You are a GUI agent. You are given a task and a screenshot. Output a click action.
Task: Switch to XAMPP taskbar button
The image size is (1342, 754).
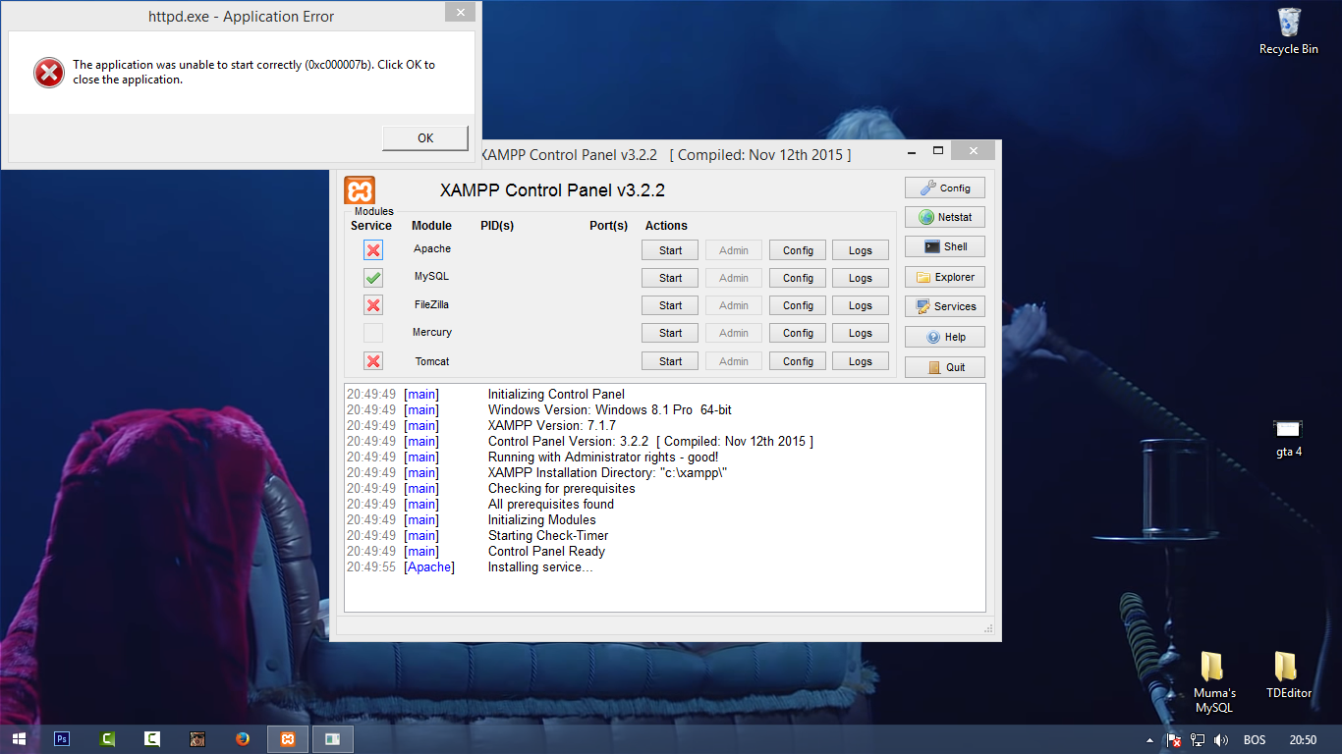click(288, 739)
